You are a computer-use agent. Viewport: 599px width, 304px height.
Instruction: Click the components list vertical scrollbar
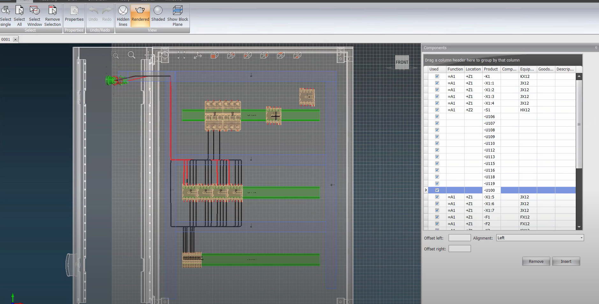(x=579, y=124)
